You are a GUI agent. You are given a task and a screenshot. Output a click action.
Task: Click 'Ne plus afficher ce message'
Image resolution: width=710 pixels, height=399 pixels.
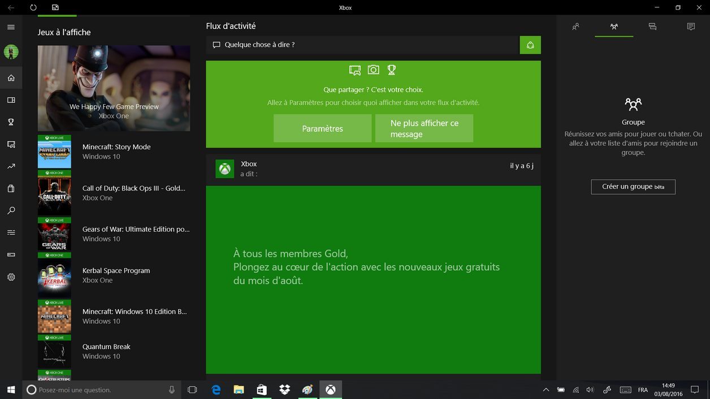[424, 128]
